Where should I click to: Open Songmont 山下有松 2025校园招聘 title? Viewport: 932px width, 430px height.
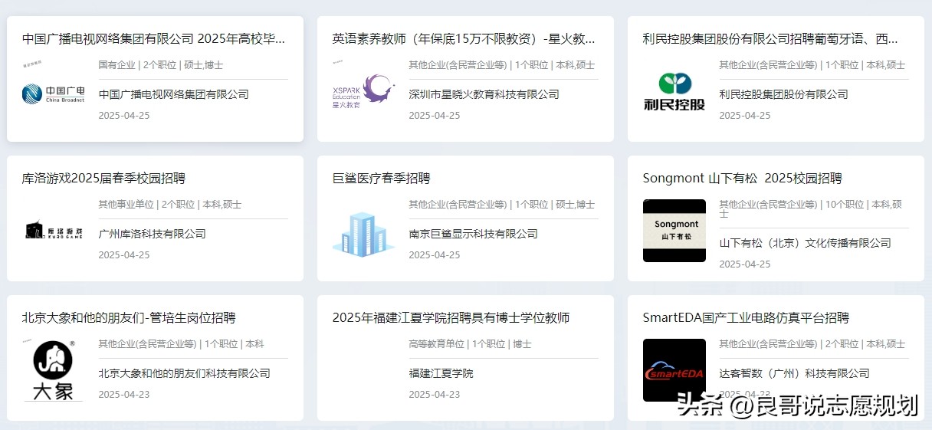coord(742,178)
